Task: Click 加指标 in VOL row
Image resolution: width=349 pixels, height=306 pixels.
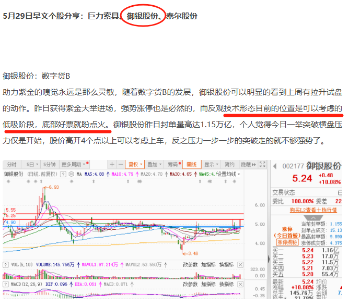Action: pos(208,265)
